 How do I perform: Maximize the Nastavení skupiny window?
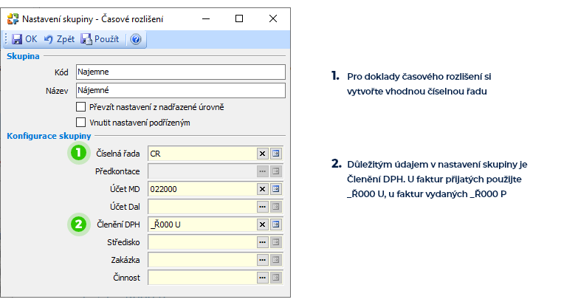point(239,18)
